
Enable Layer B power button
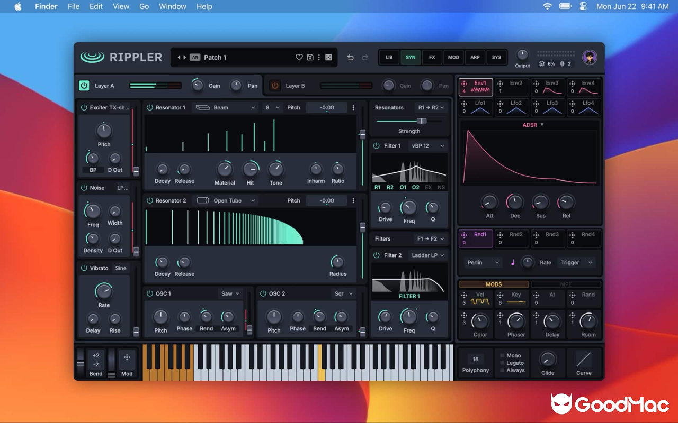point(275,85)
